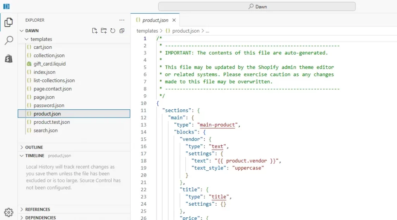Open the Search view in activity bar
The image size is (397, 220).
tap(9, 40)
